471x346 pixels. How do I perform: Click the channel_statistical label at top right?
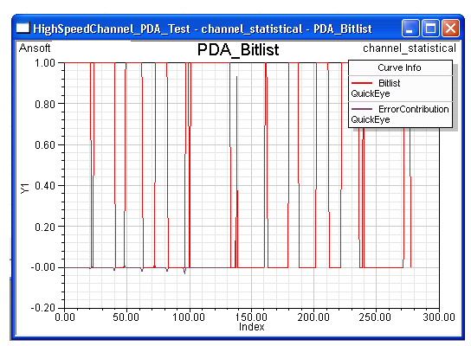pyautogui.click(x=410, y=48)
